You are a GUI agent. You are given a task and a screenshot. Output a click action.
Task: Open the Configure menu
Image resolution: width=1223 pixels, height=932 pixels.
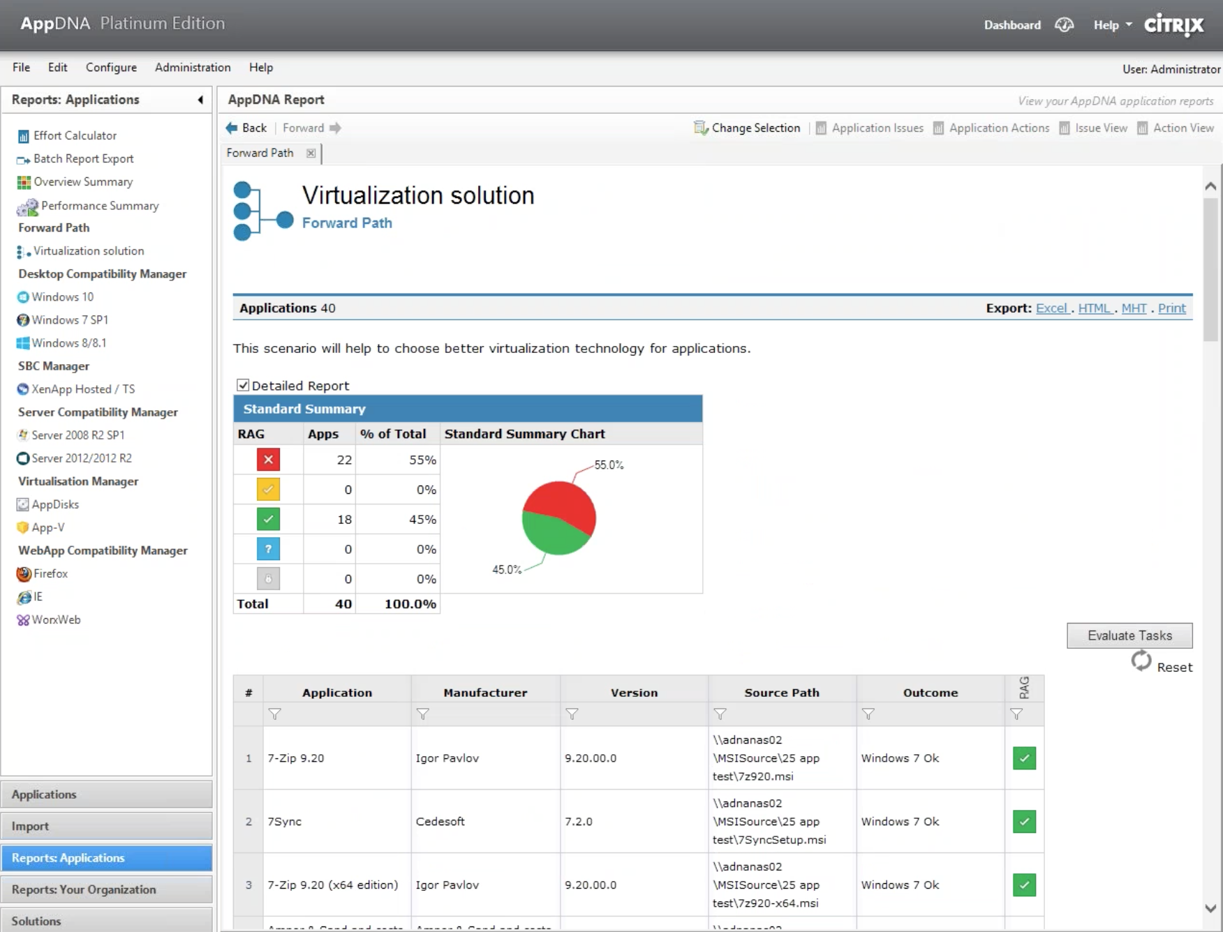point(111,68)
